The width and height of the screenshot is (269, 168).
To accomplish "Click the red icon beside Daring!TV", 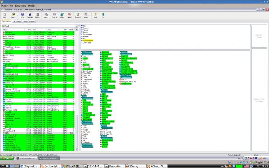I will (x=120, y=82).
